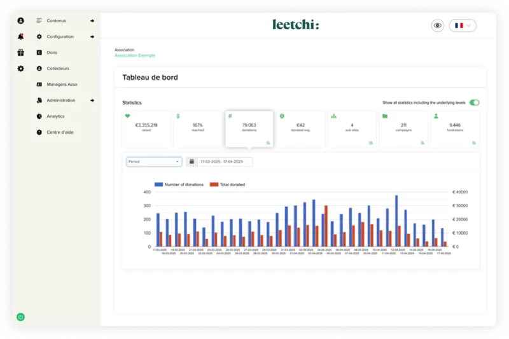Select the 211 campaigns card
The image size is (509, 339).
403,129
